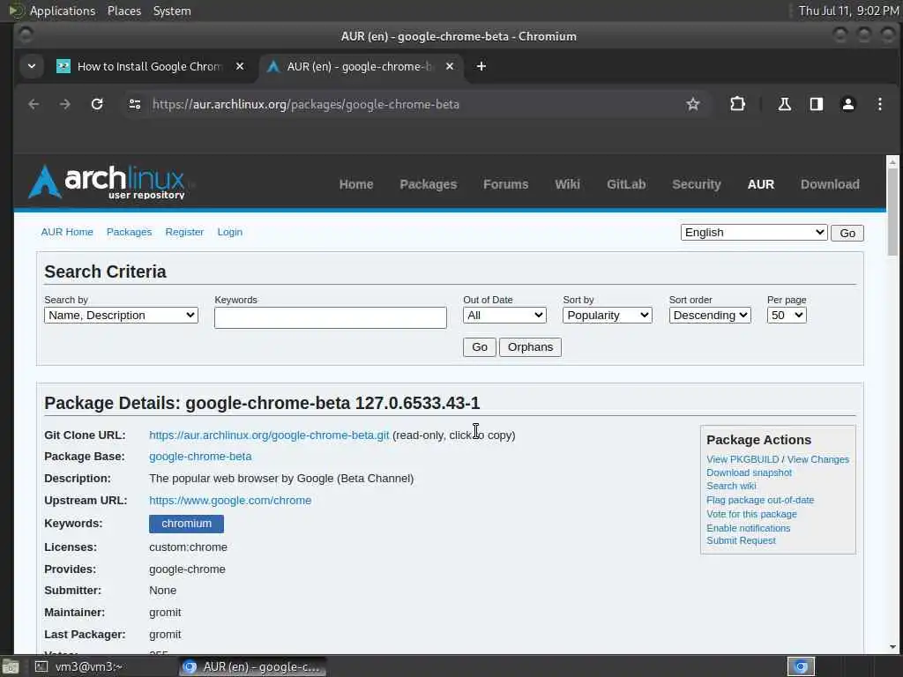Switch to 'How to Install Google Chrome' tab

[x=149, y=66]
